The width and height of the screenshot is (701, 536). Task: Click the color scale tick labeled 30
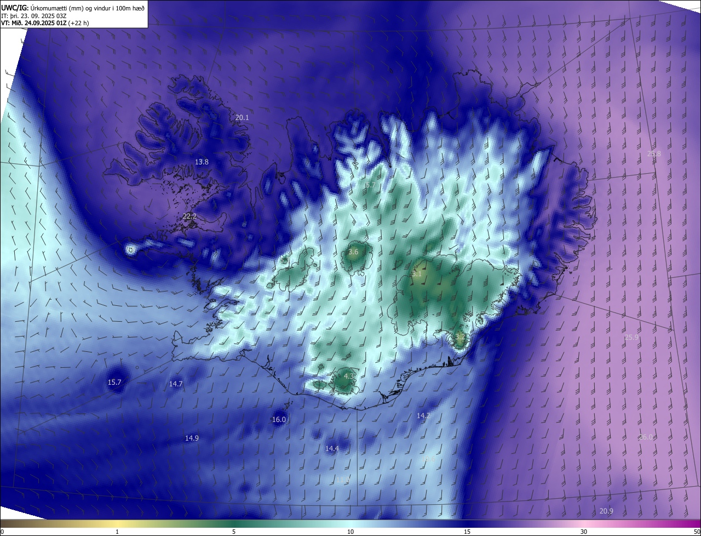[x=584, y=532]
